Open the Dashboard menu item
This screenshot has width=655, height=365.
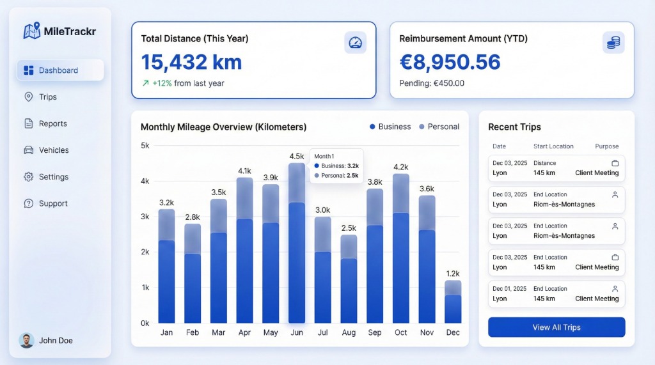tap(60, 70)
